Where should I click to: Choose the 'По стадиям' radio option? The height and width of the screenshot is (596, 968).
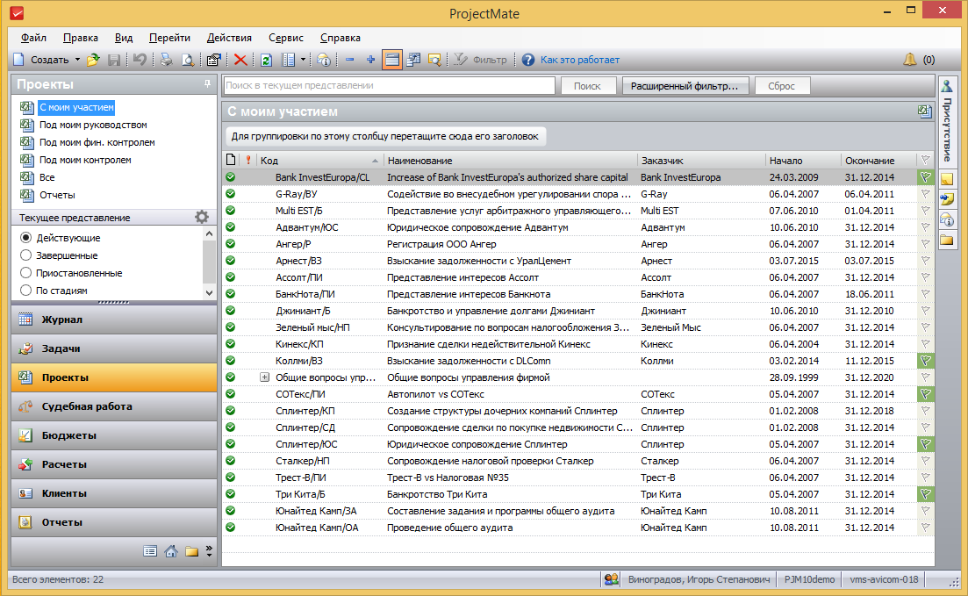tap(25, 291)
